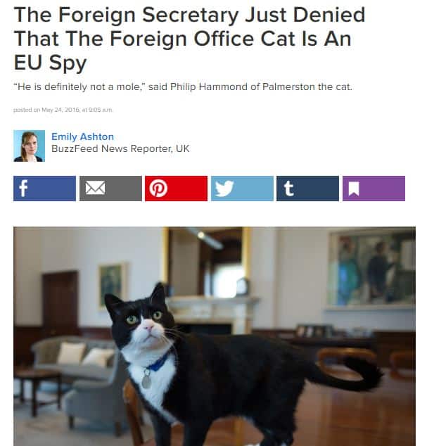This screenshot has height=446, width=427.
Task: Save the article with the bookmark icon
Action: 374,189
